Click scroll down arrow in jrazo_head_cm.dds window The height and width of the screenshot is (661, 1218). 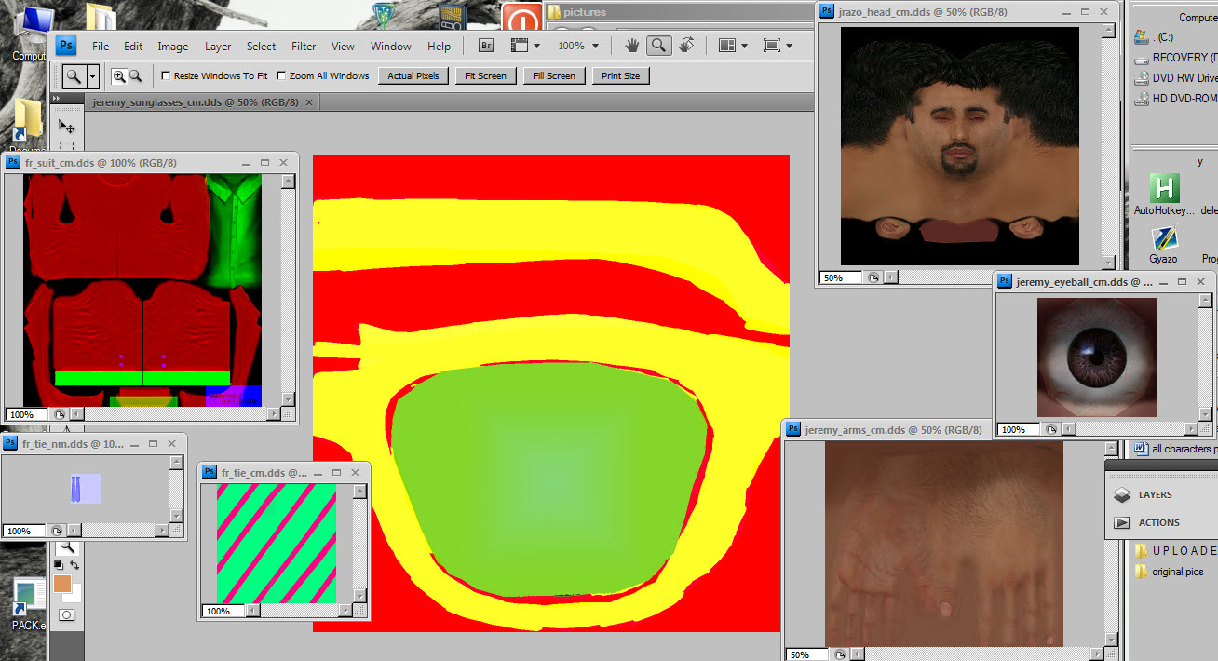[x=1108, y=263]
